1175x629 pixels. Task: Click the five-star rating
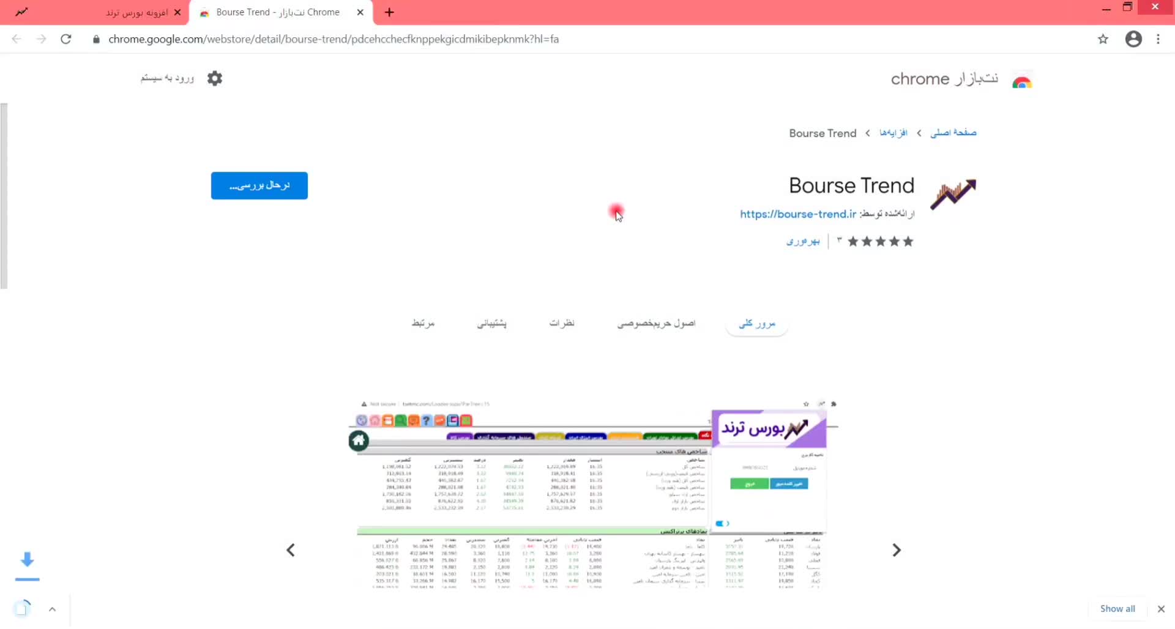coord(880,242)
